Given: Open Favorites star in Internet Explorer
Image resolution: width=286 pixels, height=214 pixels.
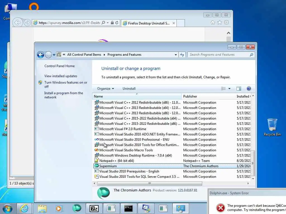Looking at the screenshot, I should [220, 23].
